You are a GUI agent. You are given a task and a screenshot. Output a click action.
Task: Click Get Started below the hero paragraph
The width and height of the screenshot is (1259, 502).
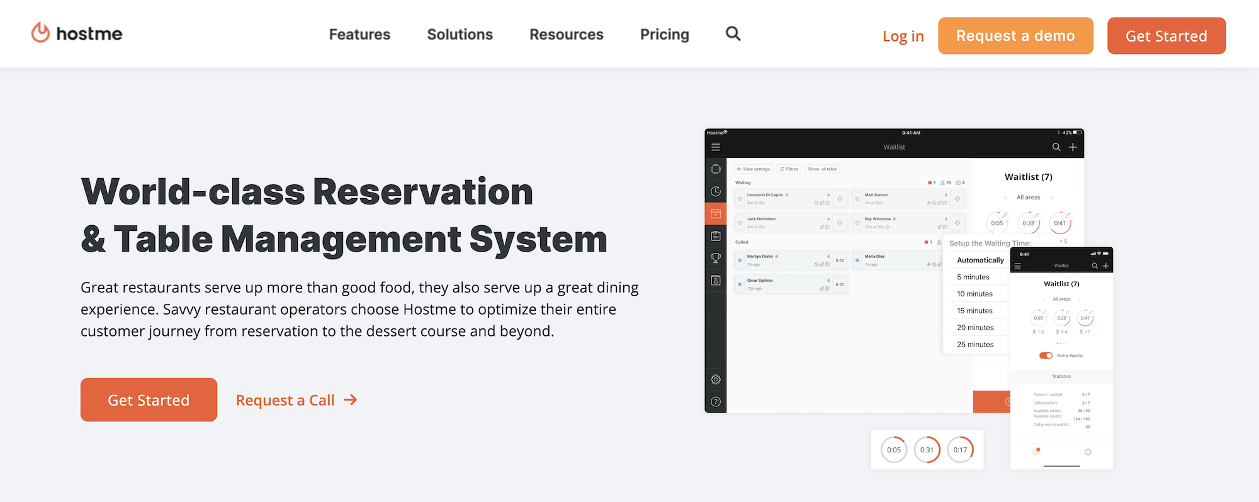click(149, 399)
